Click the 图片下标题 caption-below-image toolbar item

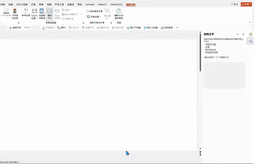[134, 28]
